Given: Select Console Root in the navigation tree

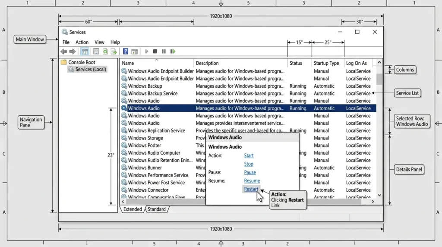Looking at the screenshot, I should (x=82, y=62).
